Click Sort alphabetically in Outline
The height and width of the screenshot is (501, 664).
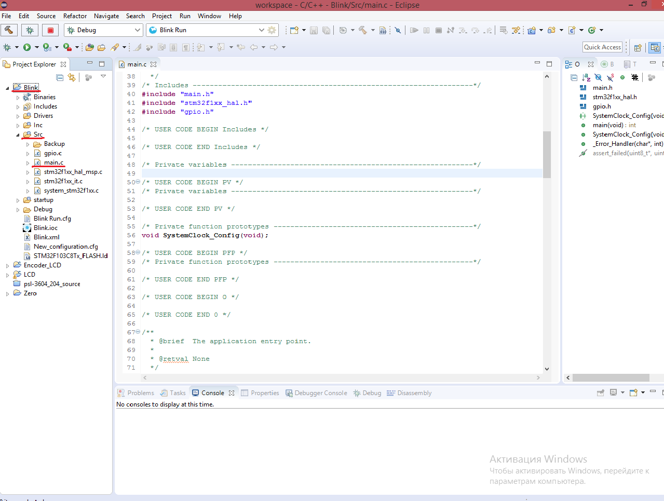586,77
